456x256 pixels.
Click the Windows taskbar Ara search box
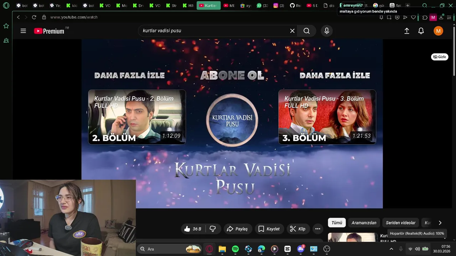point(170,249)
